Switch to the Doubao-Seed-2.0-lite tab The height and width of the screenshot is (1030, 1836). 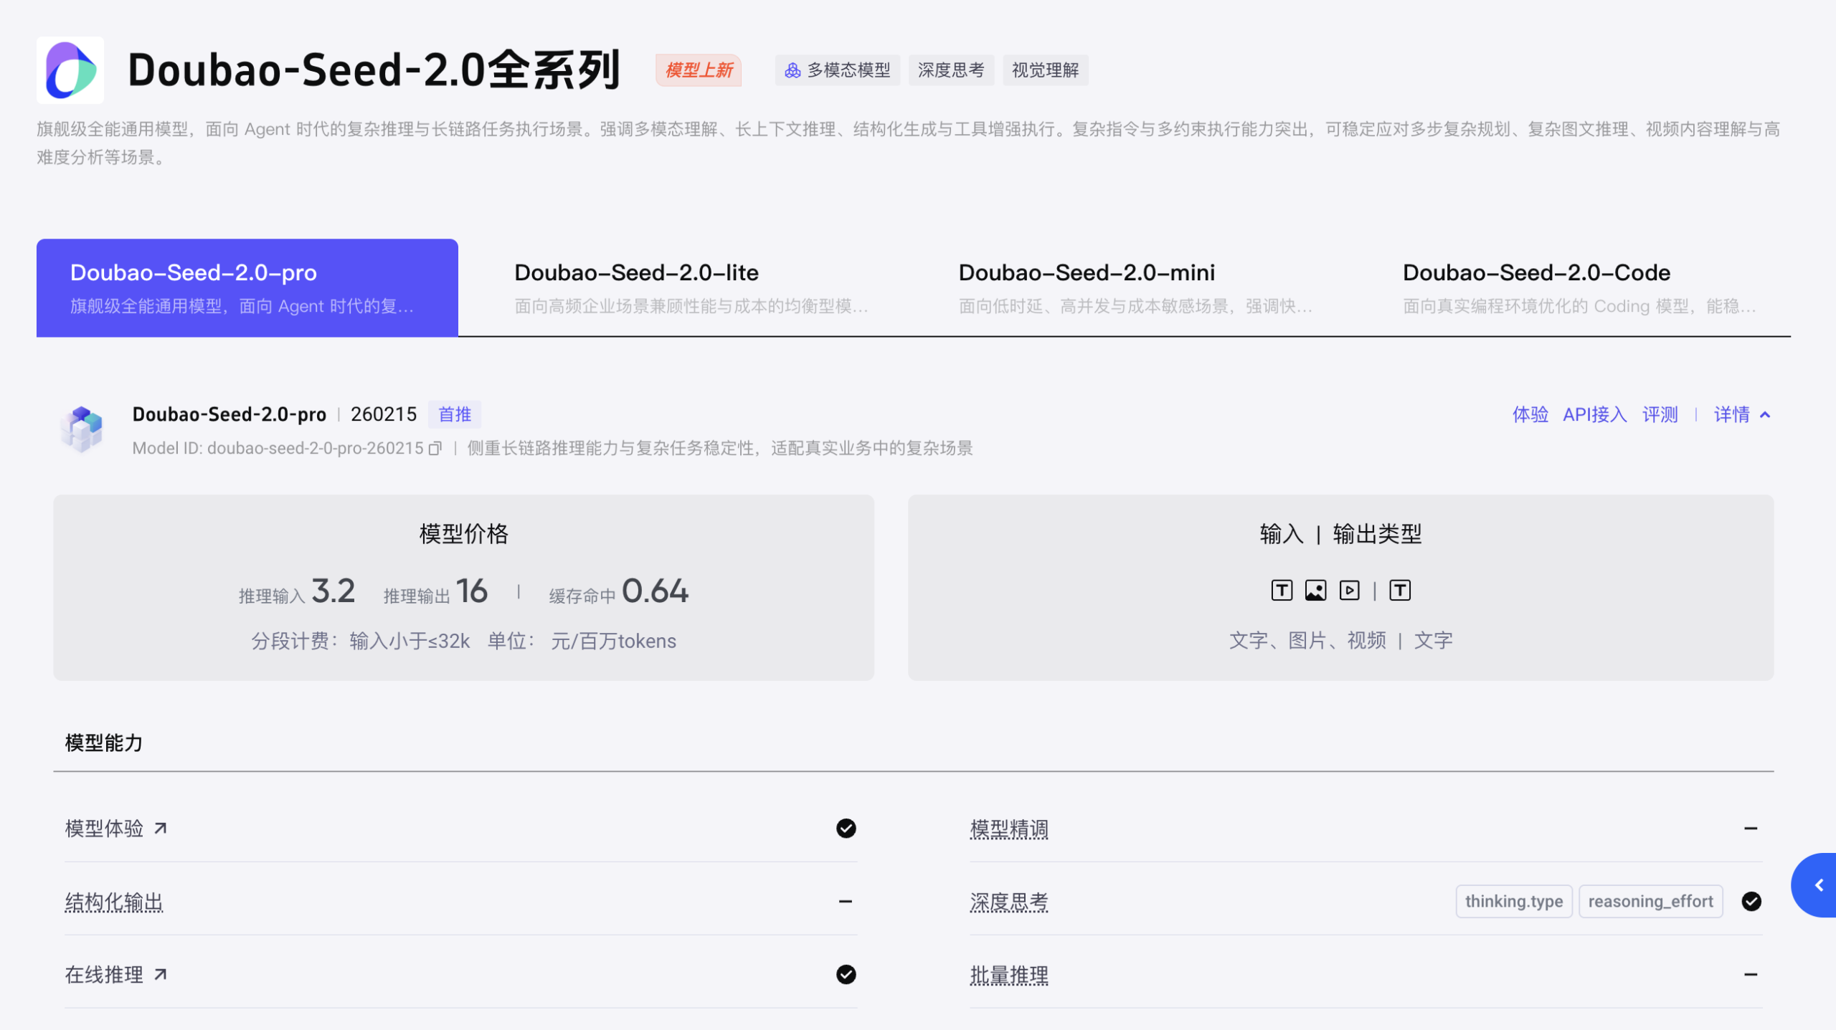pyautogui.click(x=637, y=286)
